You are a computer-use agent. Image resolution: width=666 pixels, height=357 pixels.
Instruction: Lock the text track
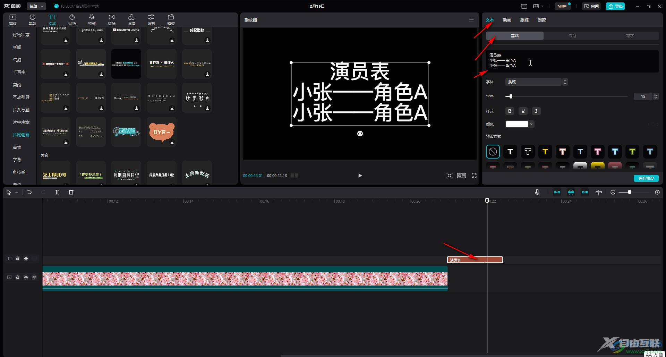tap(18, 258)
